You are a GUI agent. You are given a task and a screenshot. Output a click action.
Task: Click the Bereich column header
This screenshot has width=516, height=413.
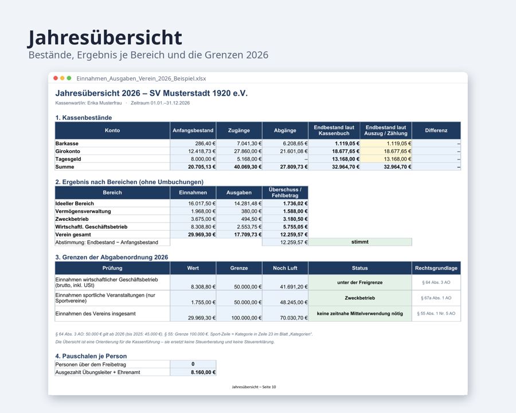(x=112, y=193)
